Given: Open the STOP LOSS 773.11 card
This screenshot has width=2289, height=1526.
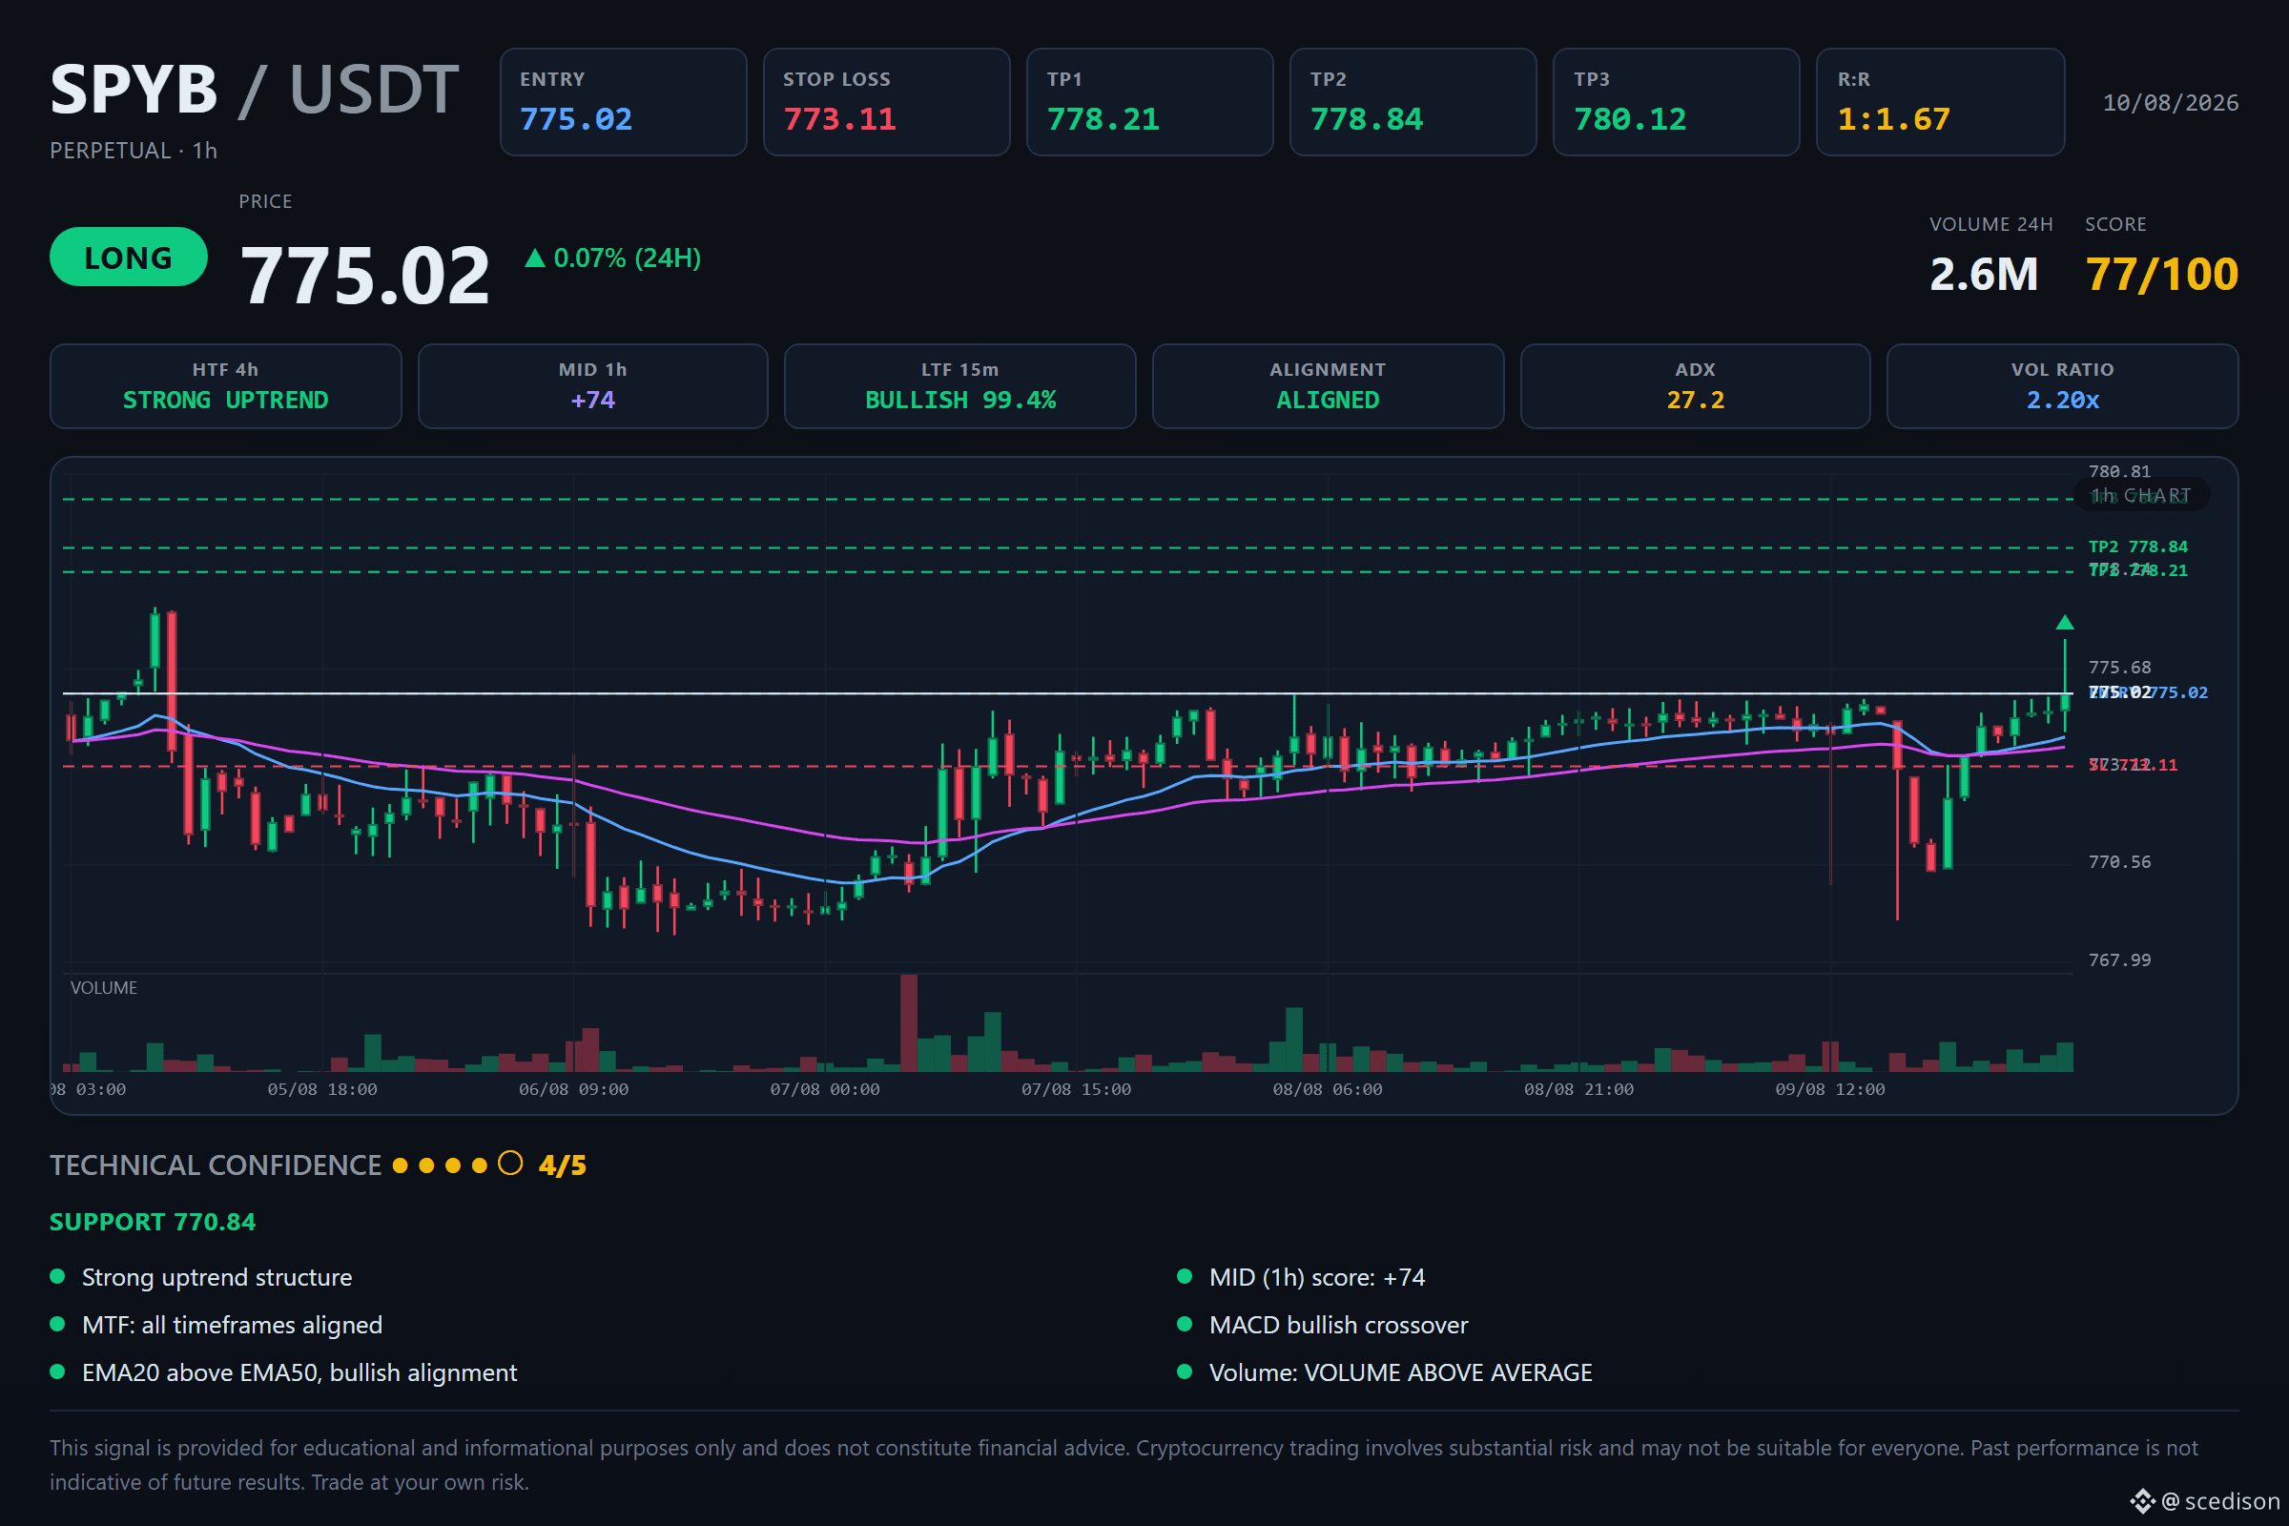Looking at the screenshot, I should coord(887,102).
